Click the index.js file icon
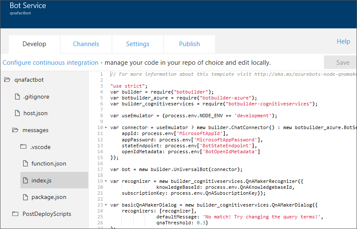This screenshot has width=357, height=229. coord(25,180)
